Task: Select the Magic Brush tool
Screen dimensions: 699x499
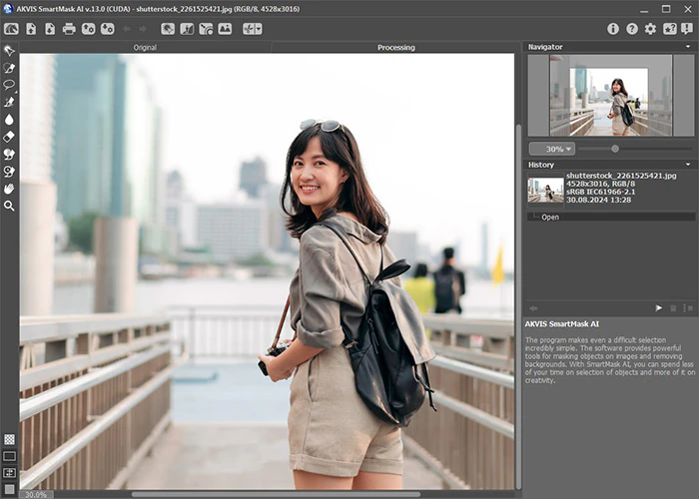Action: point(9,102)
